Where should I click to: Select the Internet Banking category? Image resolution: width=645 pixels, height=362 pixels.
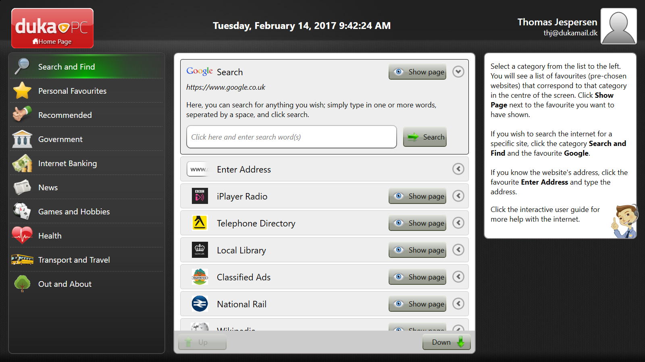(67, 163)
